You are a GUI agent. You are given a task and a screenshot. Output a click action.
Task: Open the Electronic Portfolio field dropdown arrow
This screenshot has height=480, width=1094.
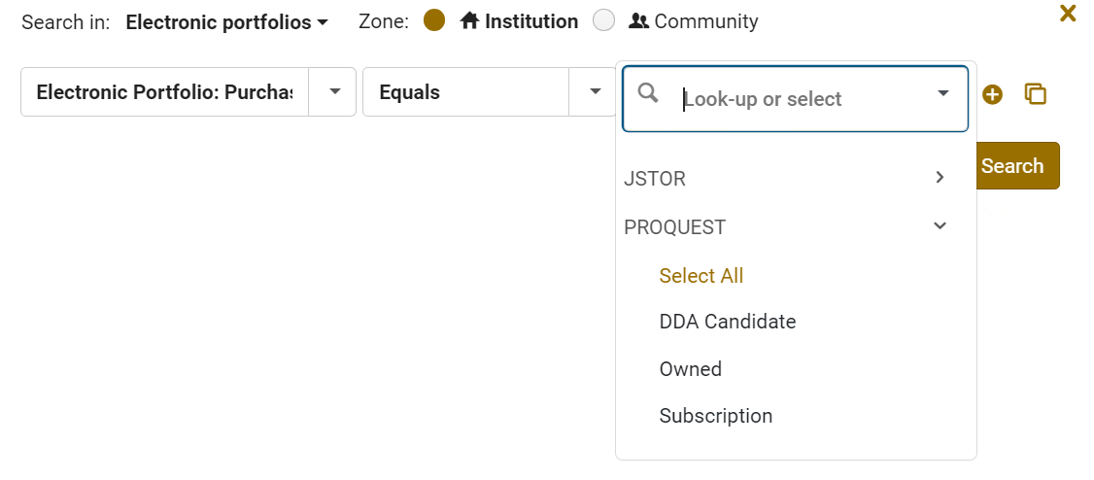point(335,91)
